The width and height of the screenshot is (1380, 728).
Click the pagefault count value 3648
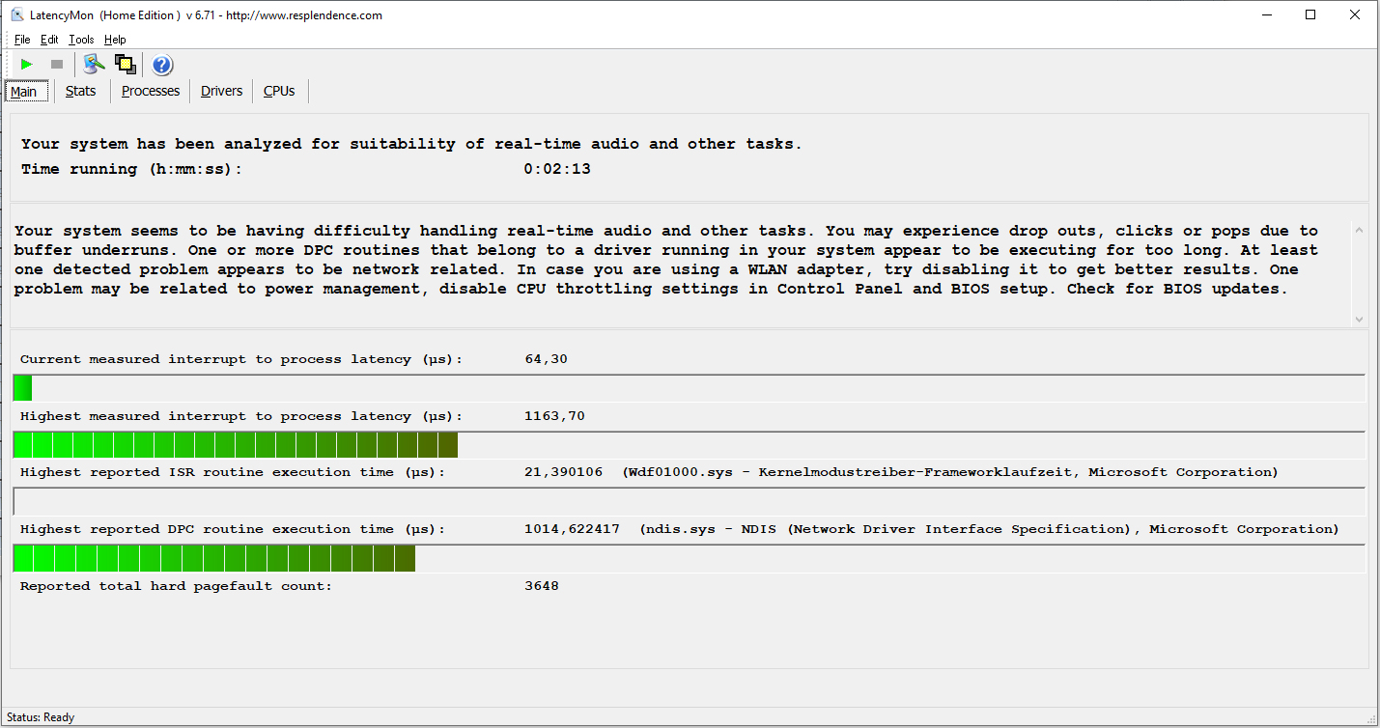(x=542, y=586)
